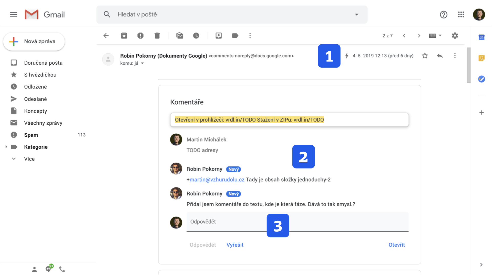This screenshot has height=277, width=492.
Task: Open the labels tag icon
Action: [235, 36]
